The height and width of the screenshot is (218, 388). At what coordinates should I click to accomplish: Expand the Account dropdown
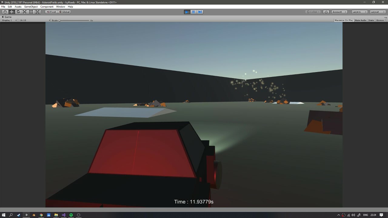coord(339,12)
